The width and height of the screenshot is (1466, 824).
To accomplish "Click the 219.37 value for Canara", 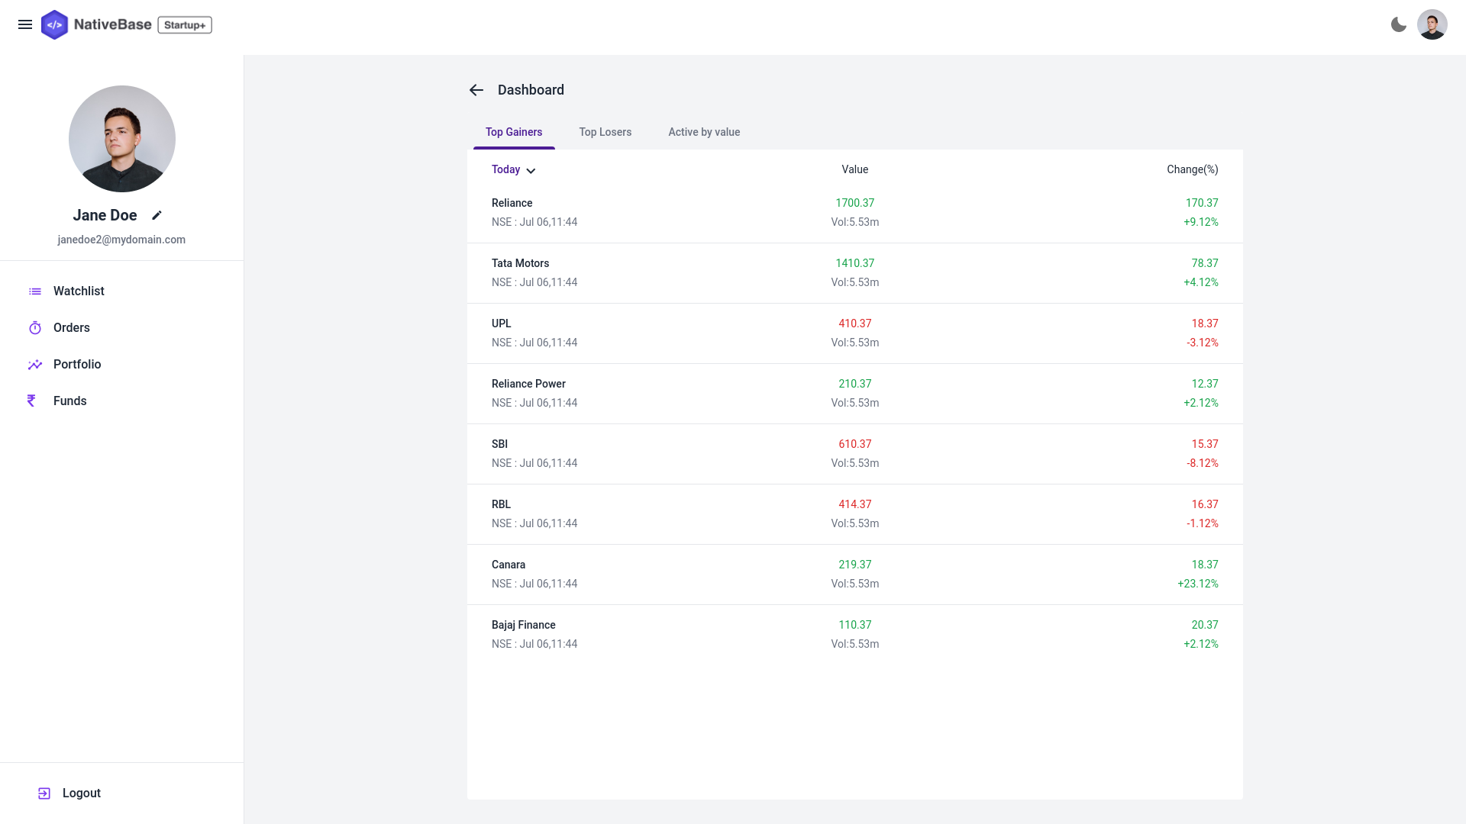I will [x=855, y=565].
